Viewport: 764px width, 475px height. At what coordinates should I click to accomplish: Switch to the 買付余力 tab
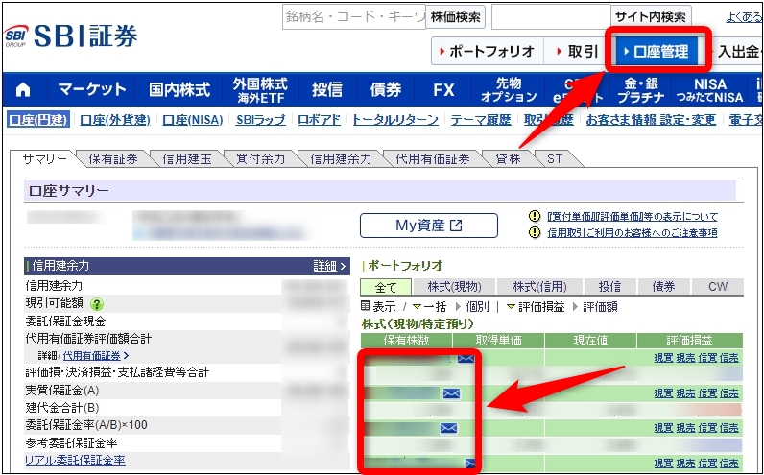(260, 159)
